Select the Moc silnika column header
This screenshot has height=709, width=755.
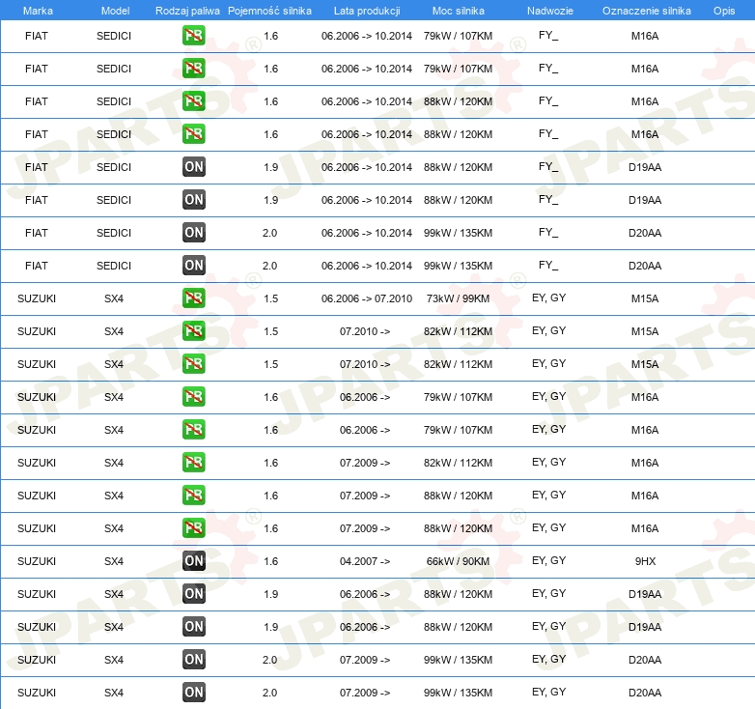click(x=459, y=11)
